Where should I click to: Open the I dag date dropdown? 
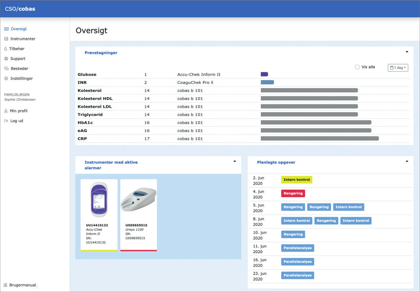point(398,68)
